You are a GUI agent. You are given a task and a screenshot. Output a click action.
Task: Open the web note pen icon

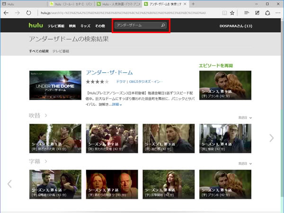[257, 13]
